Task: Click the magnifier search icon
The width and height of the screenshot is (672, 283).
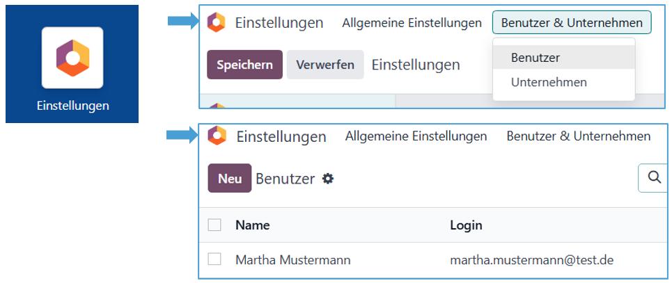Action: (x=654, y=178)
